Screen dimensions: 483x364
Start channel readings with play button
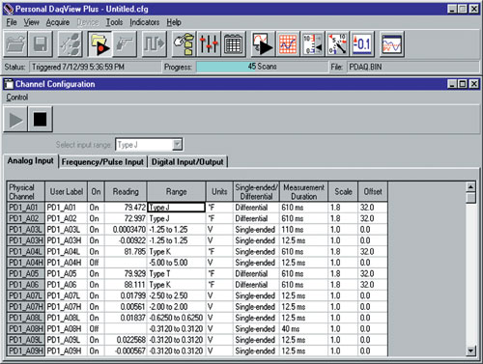tap(15, 120)
